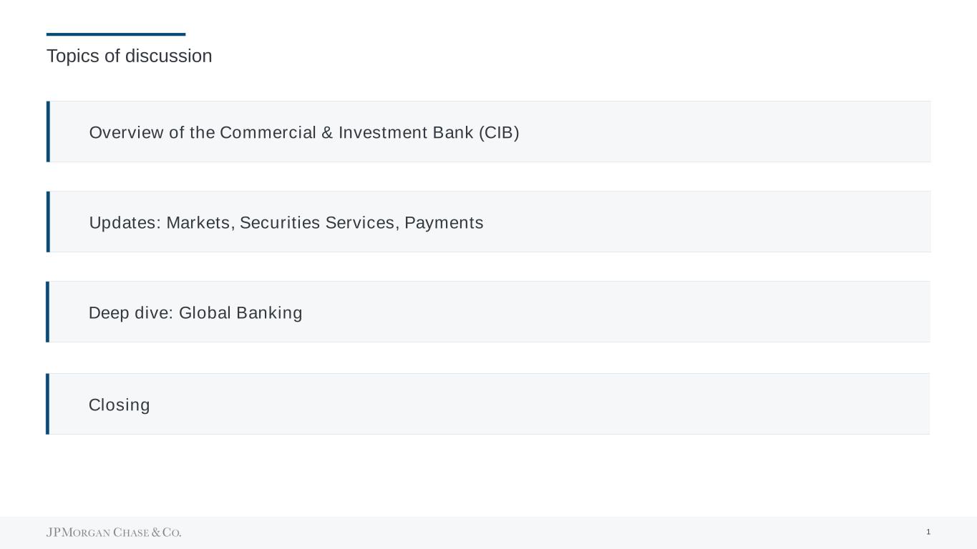Click the slide page number 1
977x549 pixels.
click(x=928, y=532)
